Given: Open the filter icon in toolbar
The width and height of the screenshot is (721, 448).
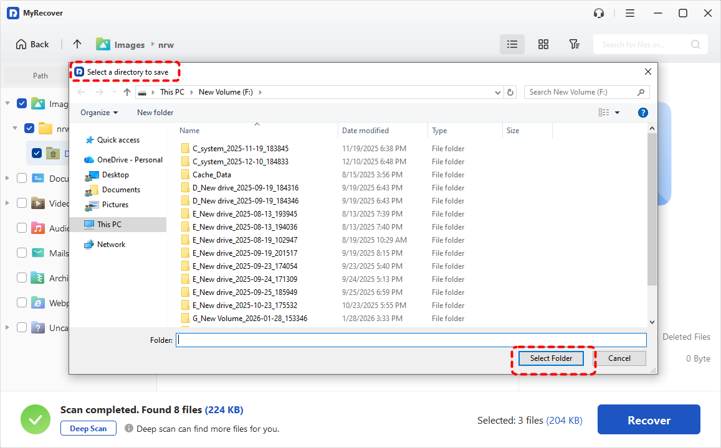Looking at the screenshot, I should click(x=574, y=44).
